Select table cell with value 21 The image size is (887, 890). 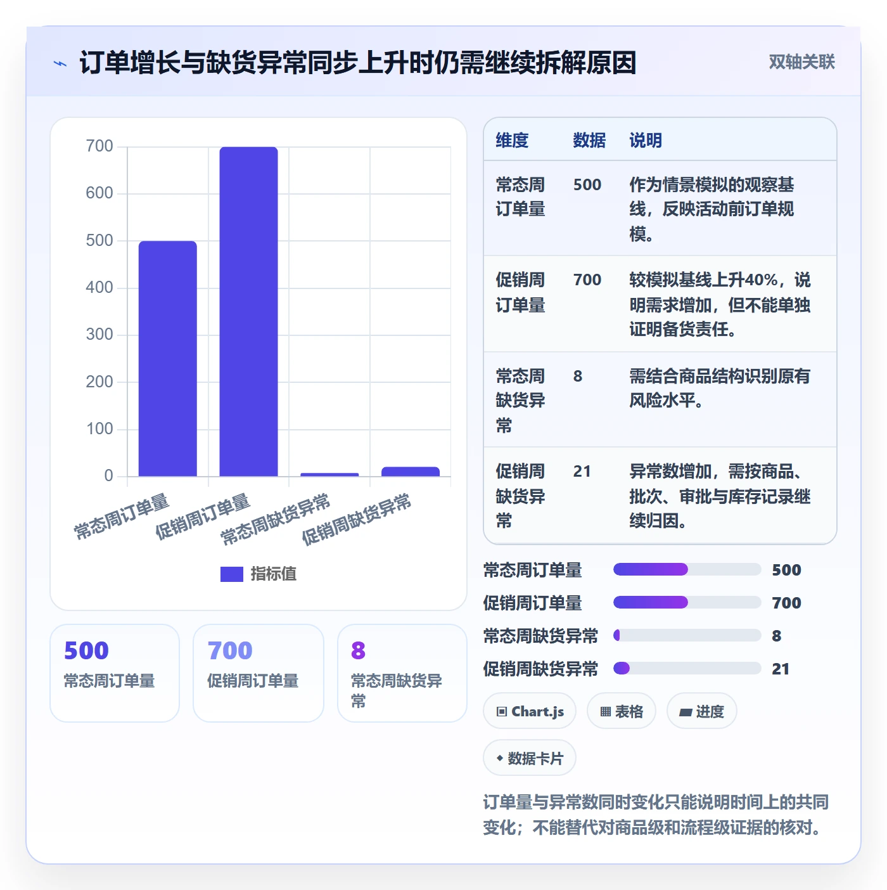click(x=582, y=471)
